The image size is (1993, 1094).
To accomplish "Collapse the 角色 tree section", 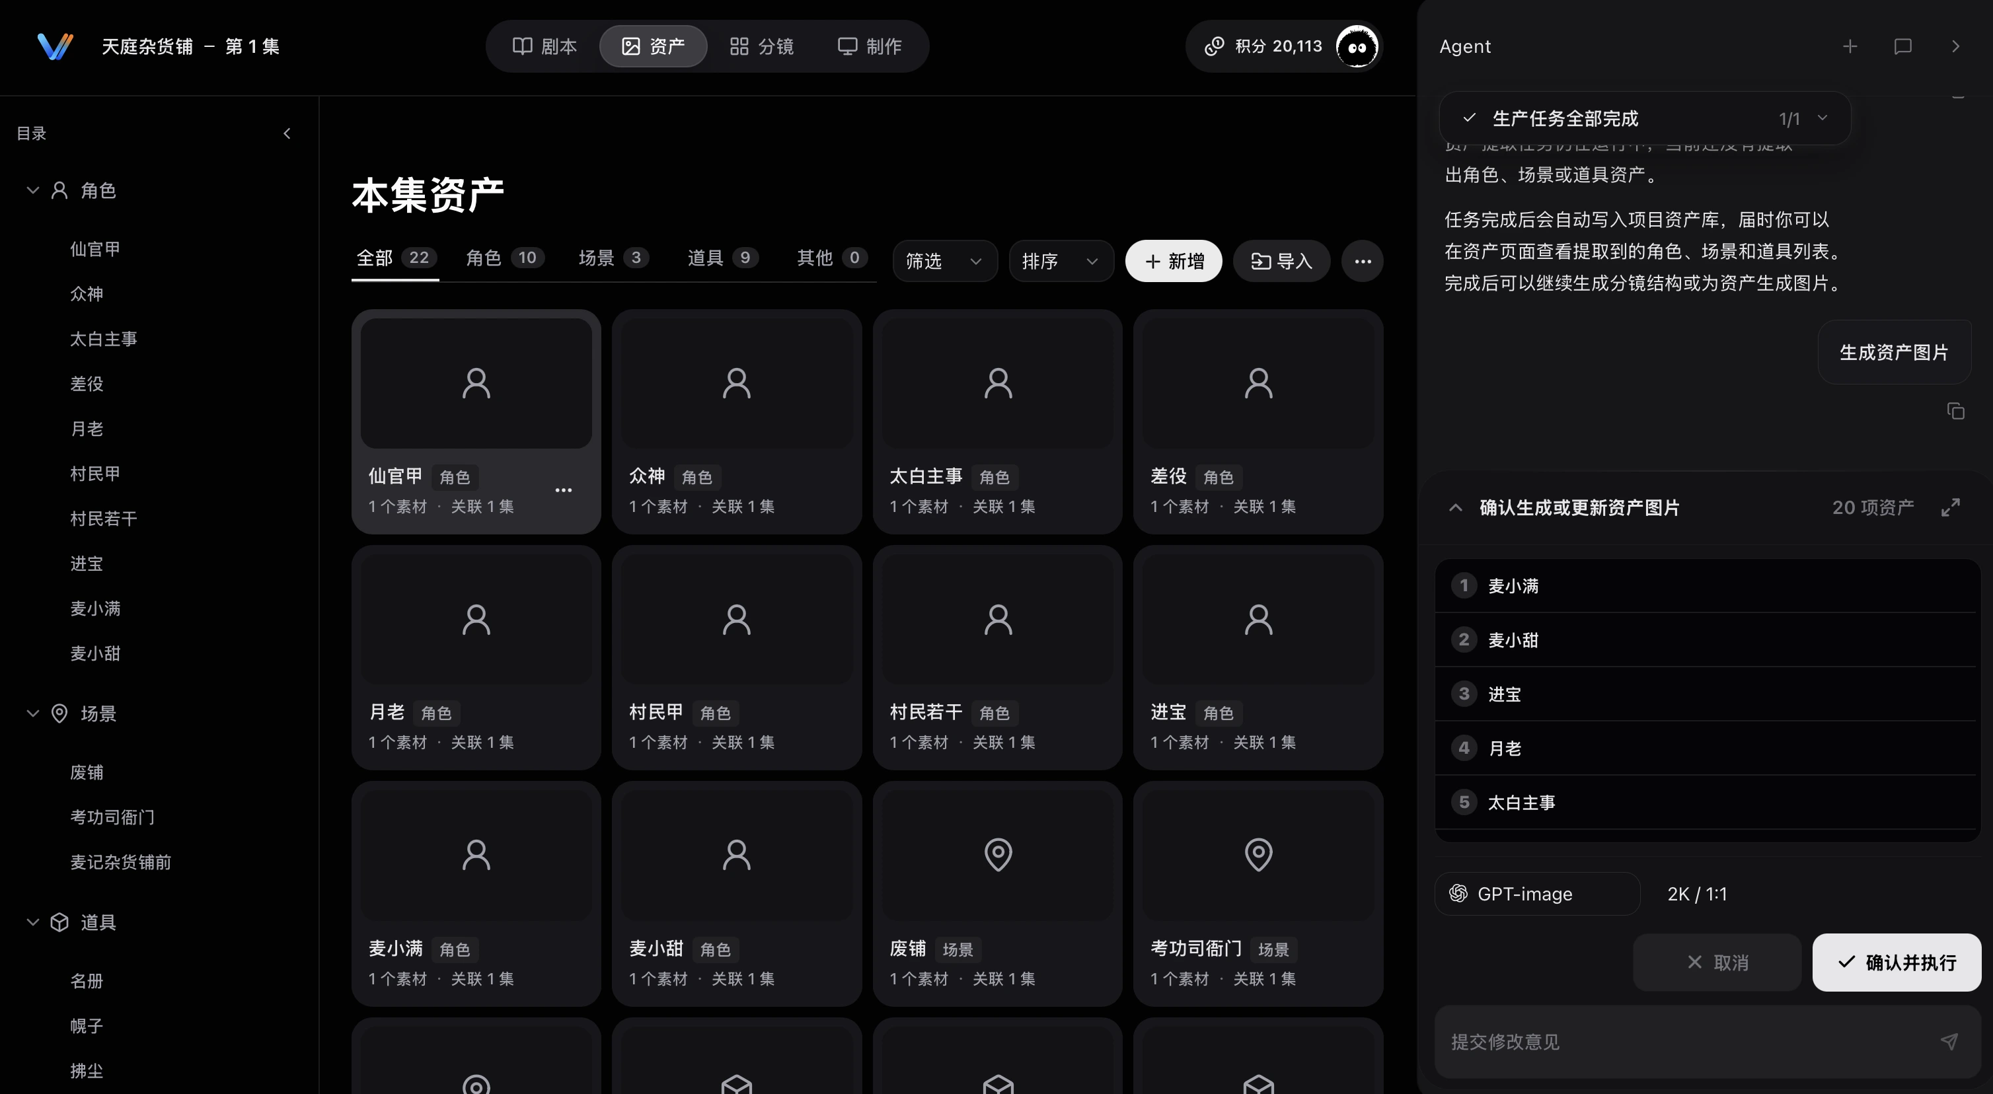I will 32,190.
